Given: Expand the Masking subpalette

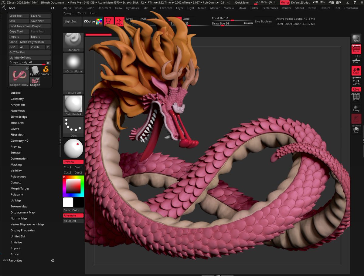Looking at the screenshot, I should coord(16,165).
